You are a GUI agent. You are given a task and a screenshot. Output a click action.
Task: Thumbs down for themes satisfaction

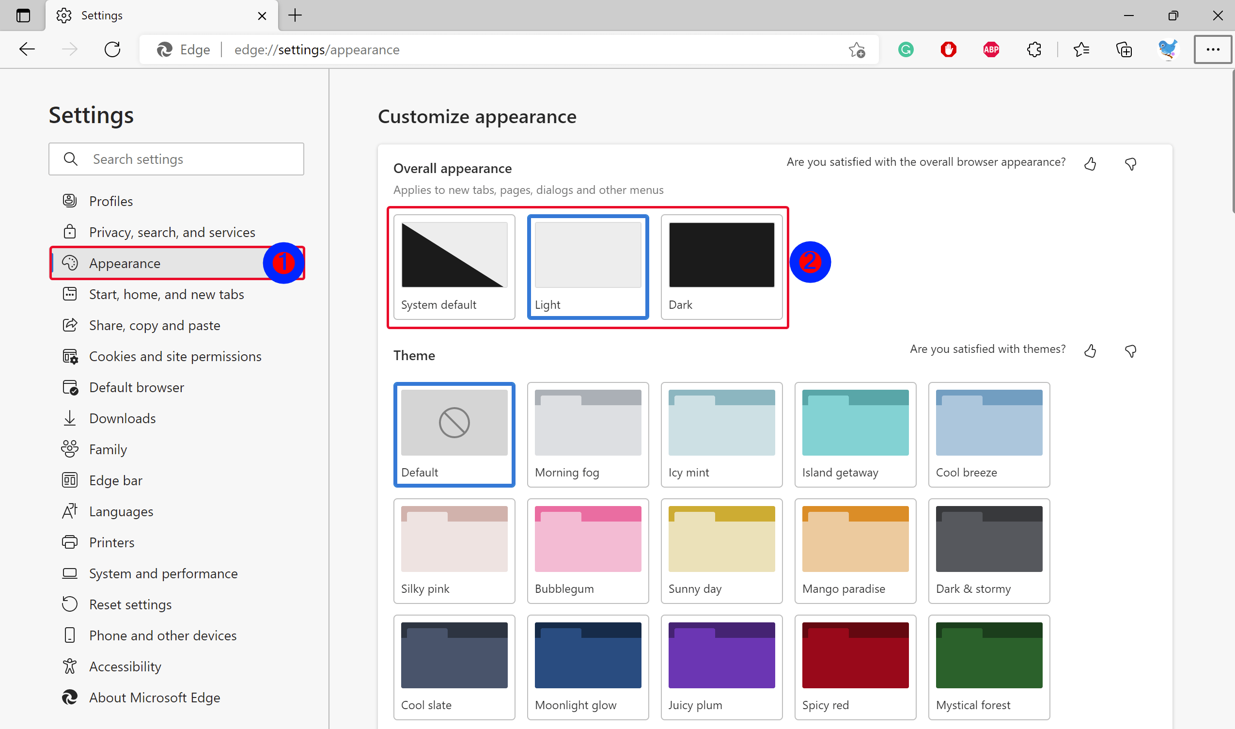[x=1130, y=351]
